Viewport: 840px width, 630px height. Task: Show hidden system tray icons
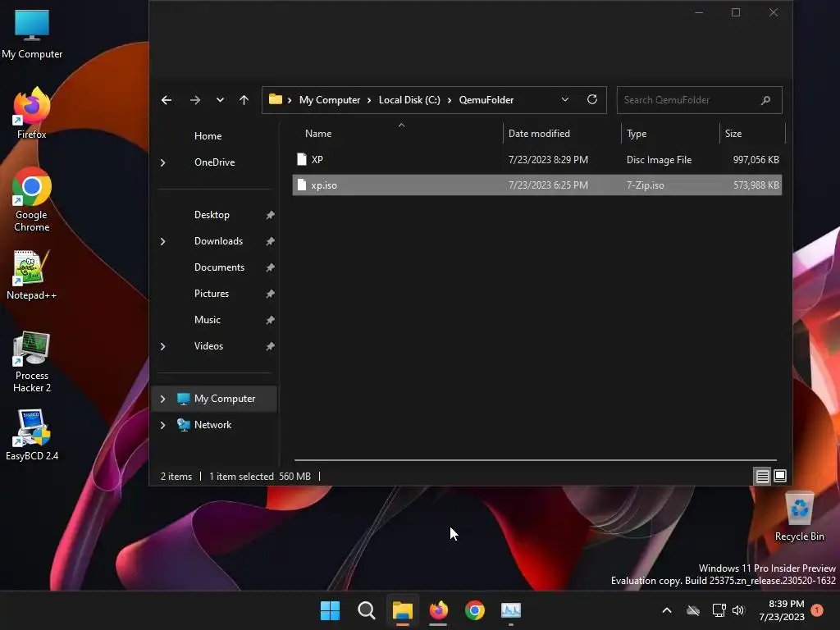click(667, 610)
